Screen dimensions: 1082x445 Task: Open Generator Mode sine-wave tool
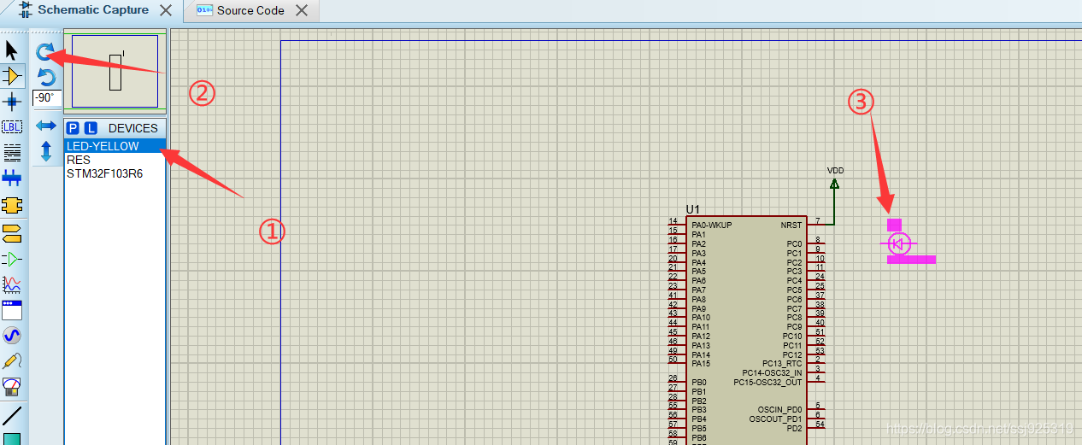click(x=12, y=336)
